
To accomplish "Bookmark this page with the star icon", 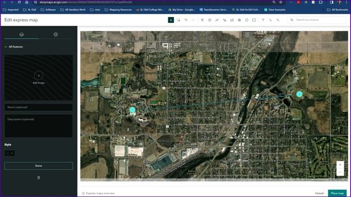I will pyautogui.click(x=281, y=2).
